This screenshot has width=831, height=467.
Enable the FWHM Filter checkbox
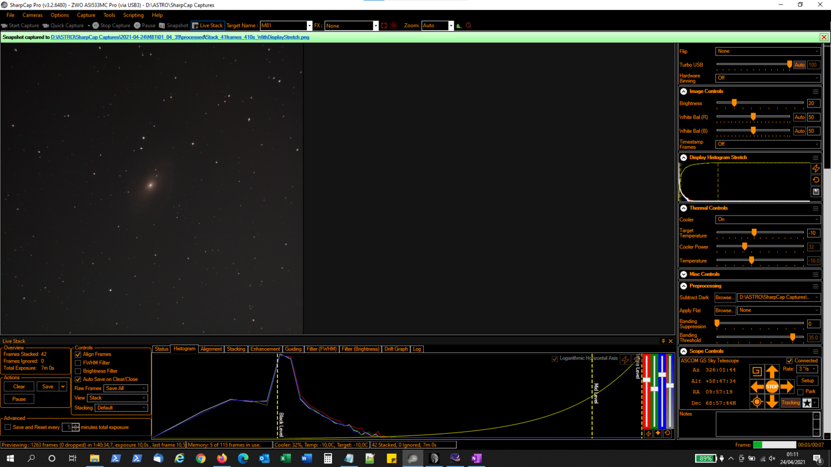78,363
